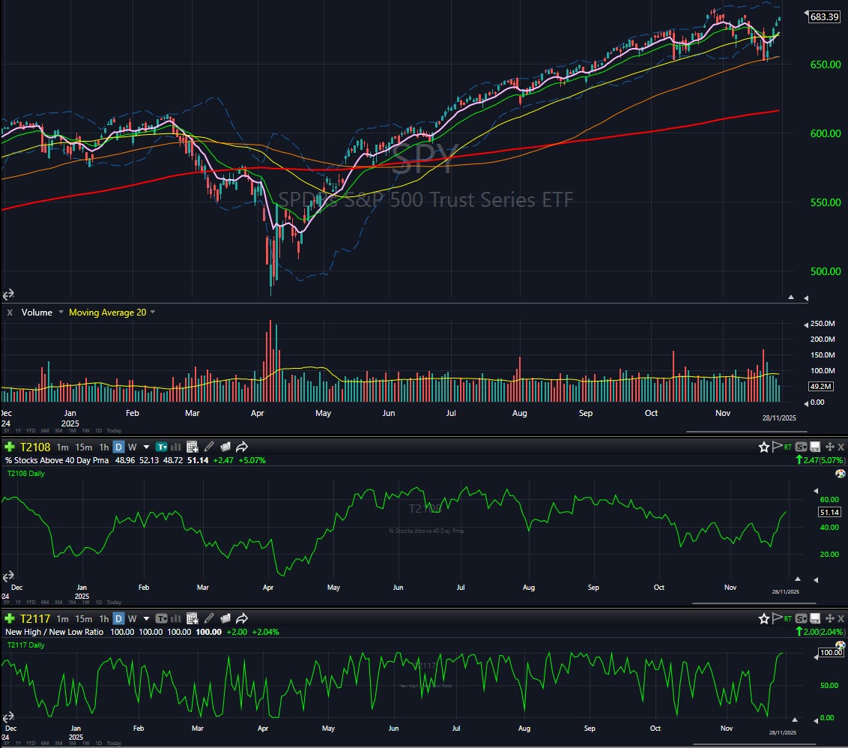Open the S dropdown on T2108 panel
848x748 pixels.
click(x=802, y=447)
